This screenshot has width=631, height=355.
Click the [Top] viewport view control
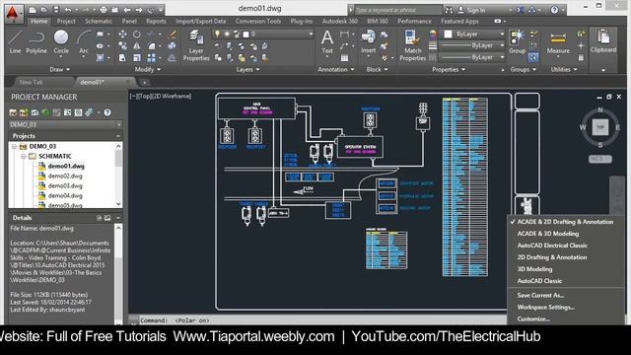pos(145,97)
